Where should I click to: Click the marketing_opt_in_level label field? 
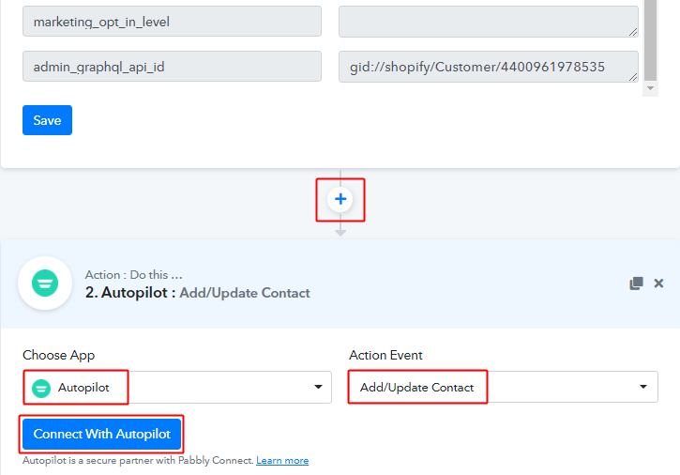click(x=173, y=22)
